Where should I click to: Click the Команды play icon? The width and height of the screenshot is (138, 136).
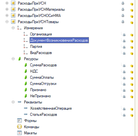click(19, 127)
